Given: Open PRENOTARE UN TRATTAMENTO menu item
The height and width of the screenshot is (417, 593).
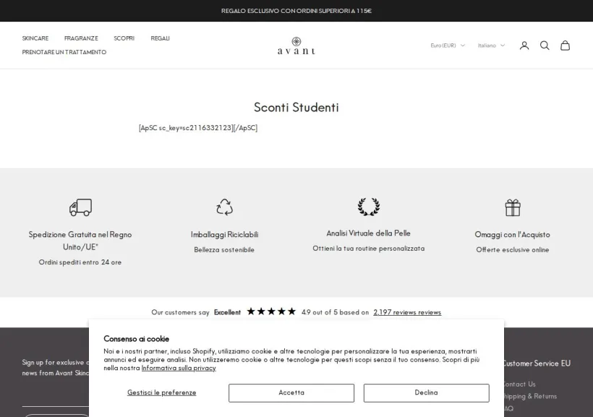Looking at the screenshot, I should click(64, 52).
